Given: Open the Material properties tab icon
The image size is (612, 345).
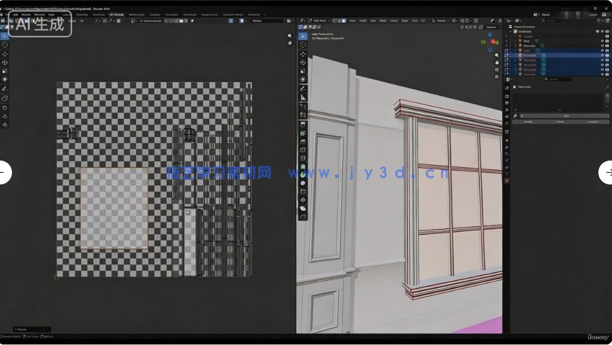Looking at the screenshot, I should click(x=507, y=181).
